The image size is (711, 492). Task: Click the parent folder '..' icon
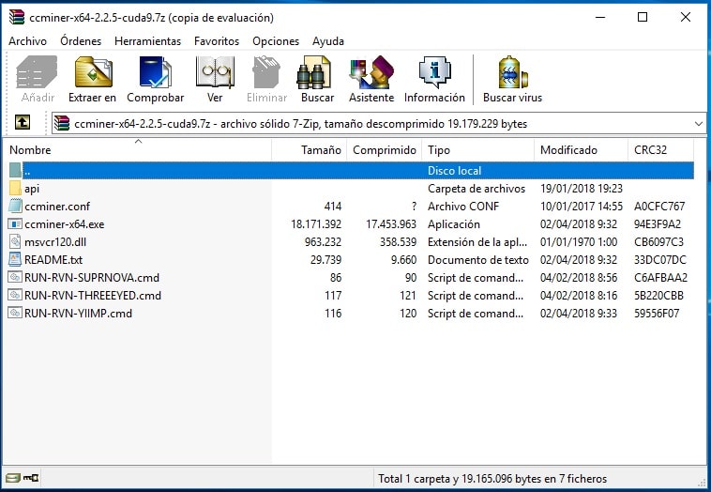tap(15, 170)
